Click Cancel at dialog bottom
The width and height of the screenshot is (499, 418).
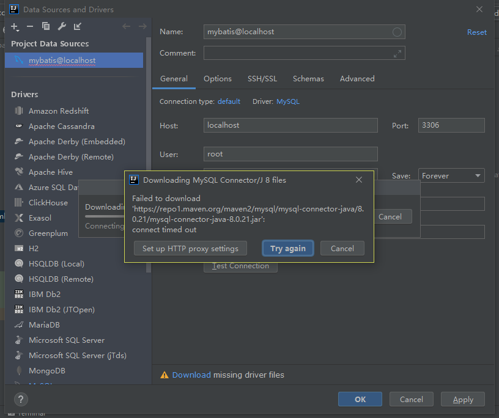coord(412,399)
